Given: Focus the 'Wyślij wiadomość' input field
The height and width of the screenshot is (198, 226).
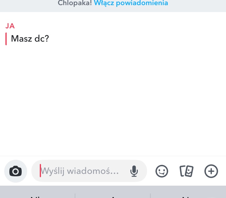Looking at the screenshot, I should coord(81,171).
